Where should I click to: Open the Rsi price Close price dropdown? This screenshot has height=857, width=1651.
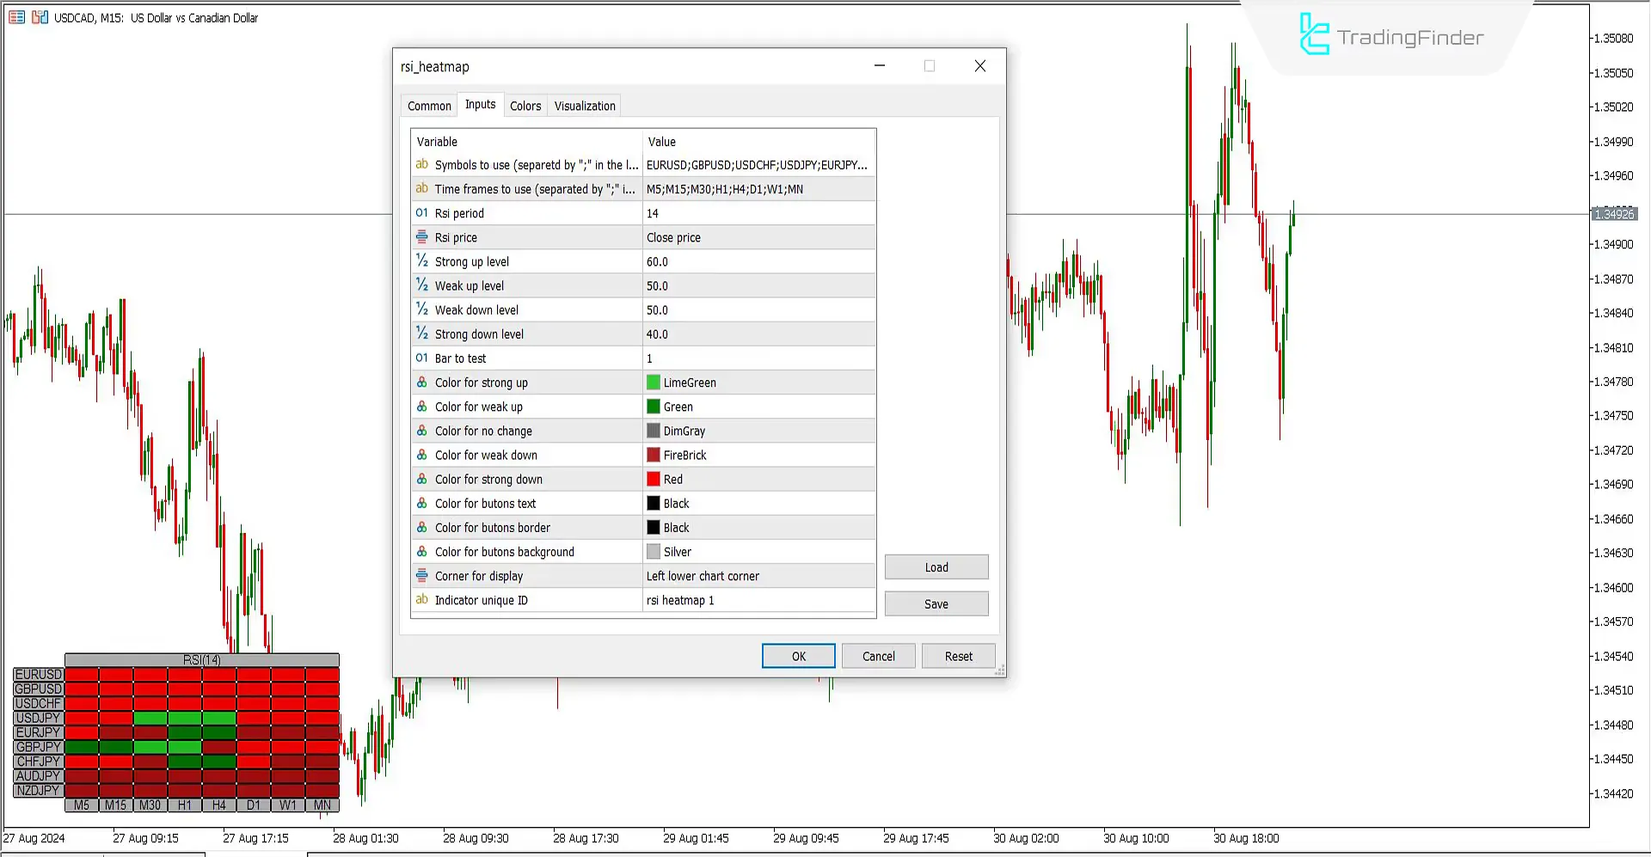click(x=758, y=237)
